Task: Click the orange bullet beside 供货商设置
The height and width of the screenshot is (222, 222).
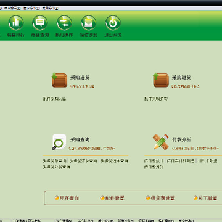Action: click(148, 198)
